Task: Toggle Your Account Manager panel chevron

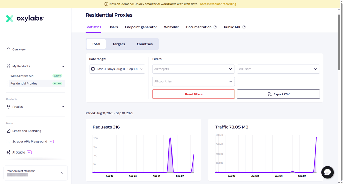Action: click(x=62, y=173)
